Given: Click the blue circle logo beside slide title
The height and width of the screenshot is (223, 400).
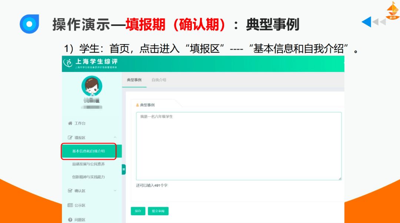Looking at the screenshot, I should [29, 24].
